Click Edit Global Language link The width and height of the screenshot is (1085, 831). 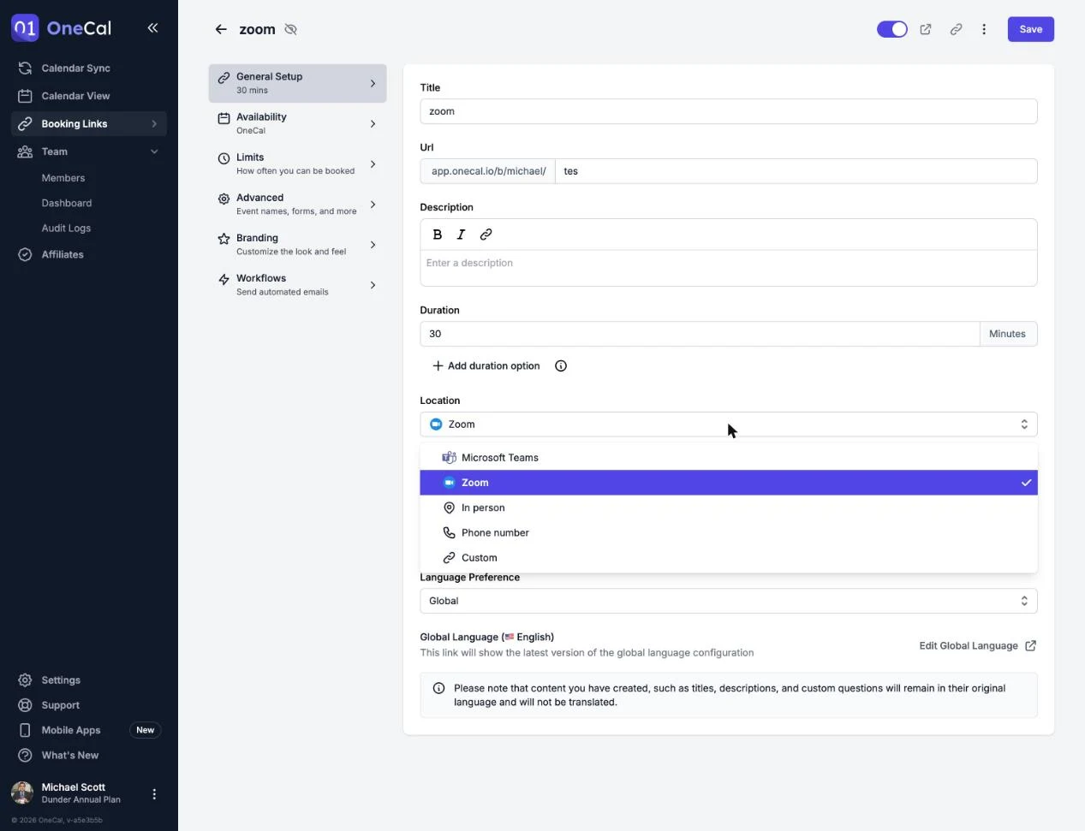977,645
